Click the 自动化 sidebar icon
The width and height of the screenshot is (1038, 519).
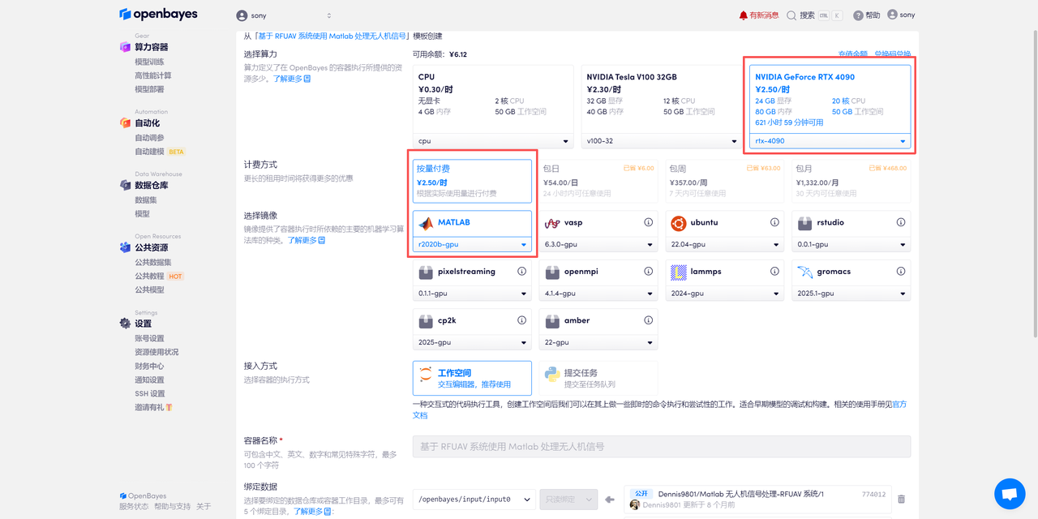tap(125, 122)
